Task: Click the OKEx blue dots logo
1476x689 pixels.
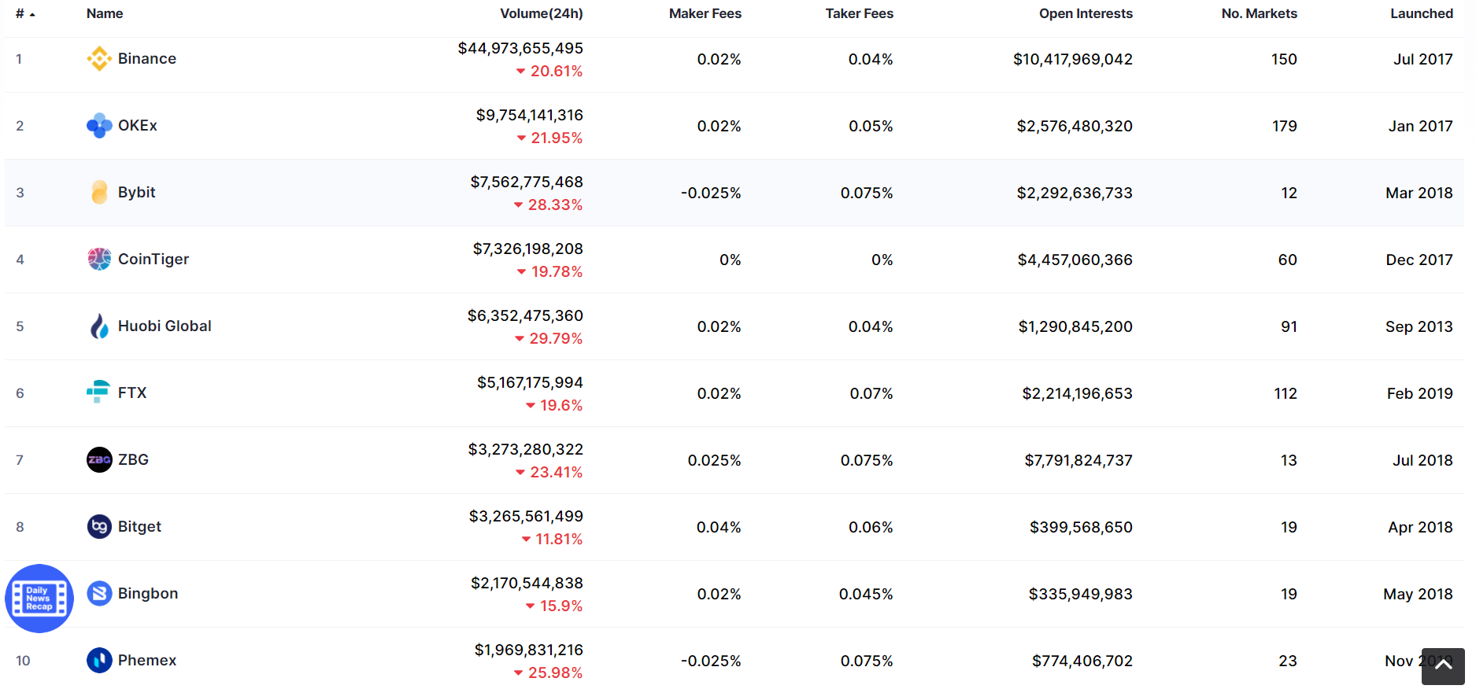Action: [x=99, y=126]
